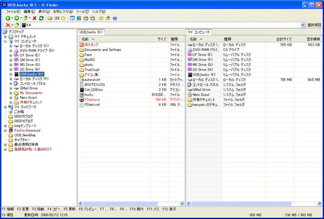The image size is (324, 219).
Task: Expand the マイ ドキュメント tree node
Action: pos(5,36)
